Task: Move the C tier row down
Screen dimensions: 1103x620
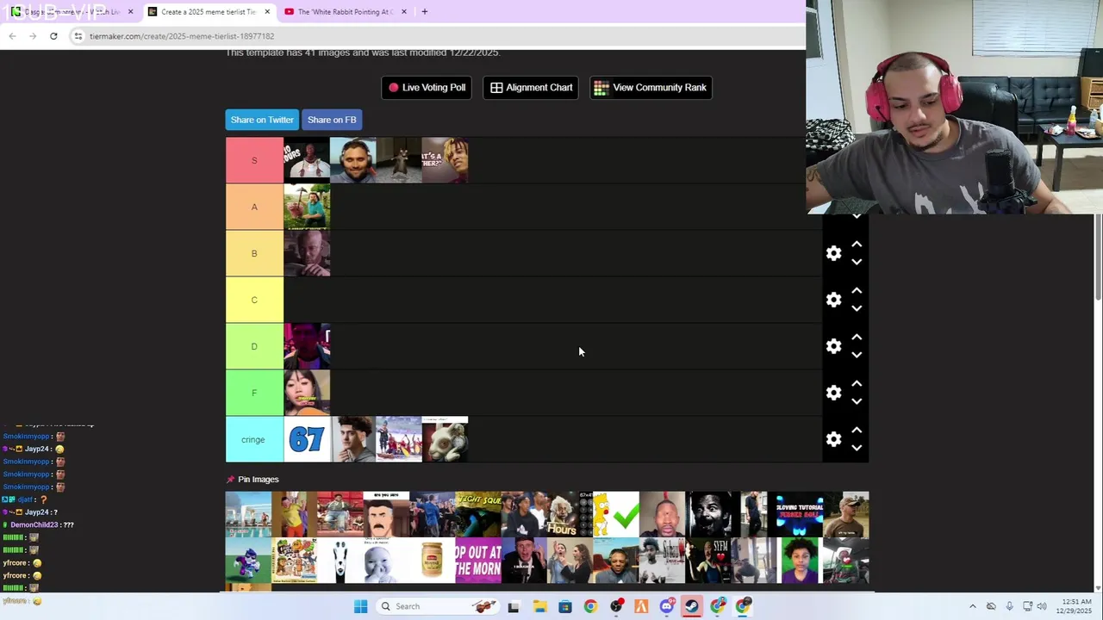Action: tap(857, 309)
